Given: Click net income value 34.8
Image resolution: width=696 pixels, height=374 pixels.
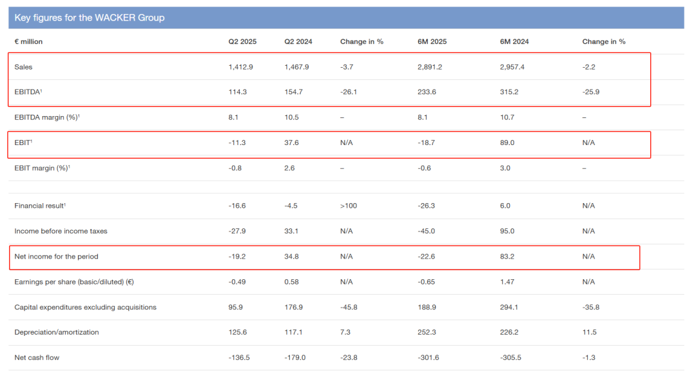Looking at the screenshot, I should click(x=291, y=256).
